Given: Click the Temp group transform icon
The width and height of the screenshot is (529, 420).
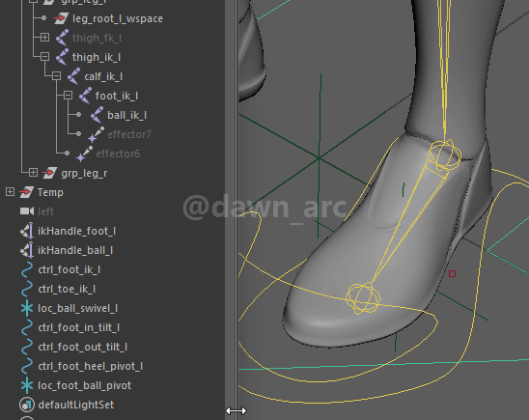Looking at the screenshot, I should click(27, 192).
